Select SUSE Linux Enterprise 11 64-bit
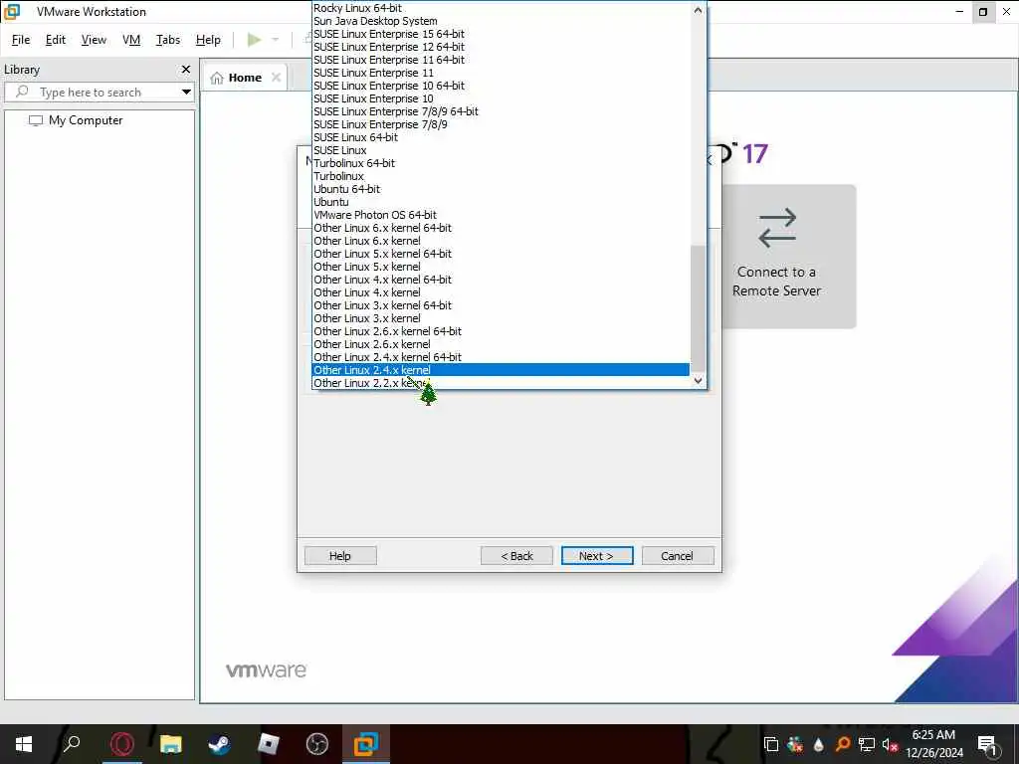 coord(501,60)
